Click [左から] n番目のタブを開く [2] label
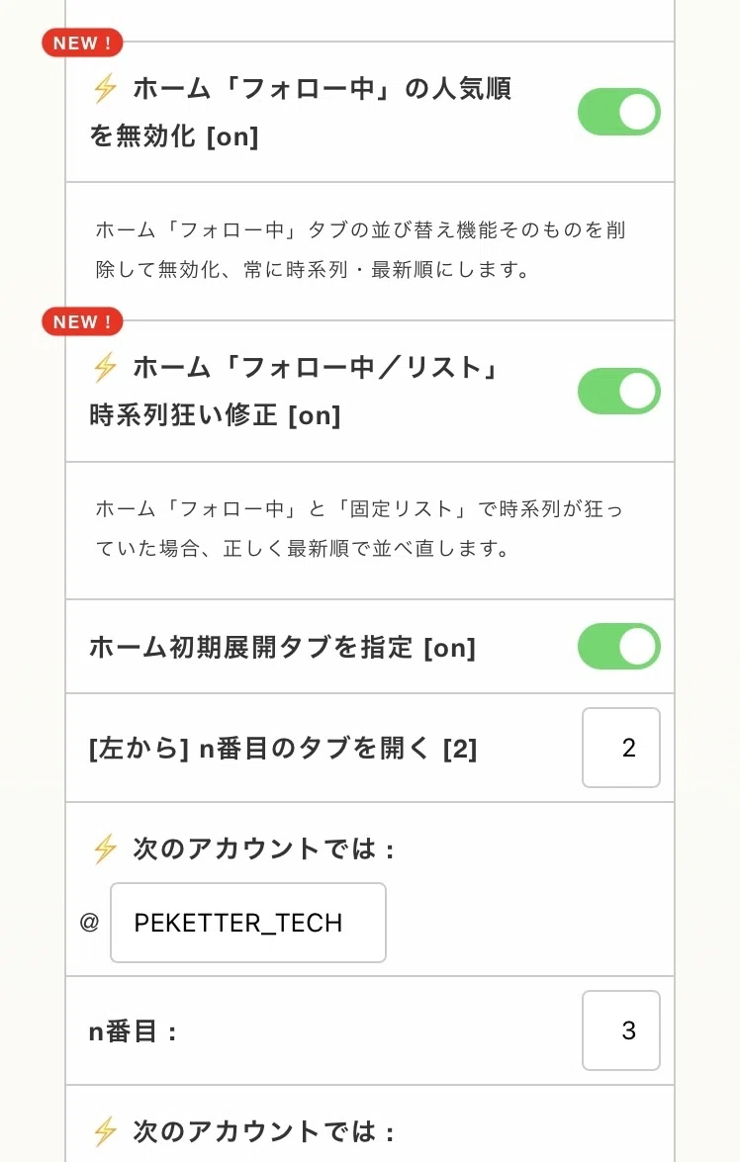Viewport: 740px width, 1162px height. (x=283, y=749)
